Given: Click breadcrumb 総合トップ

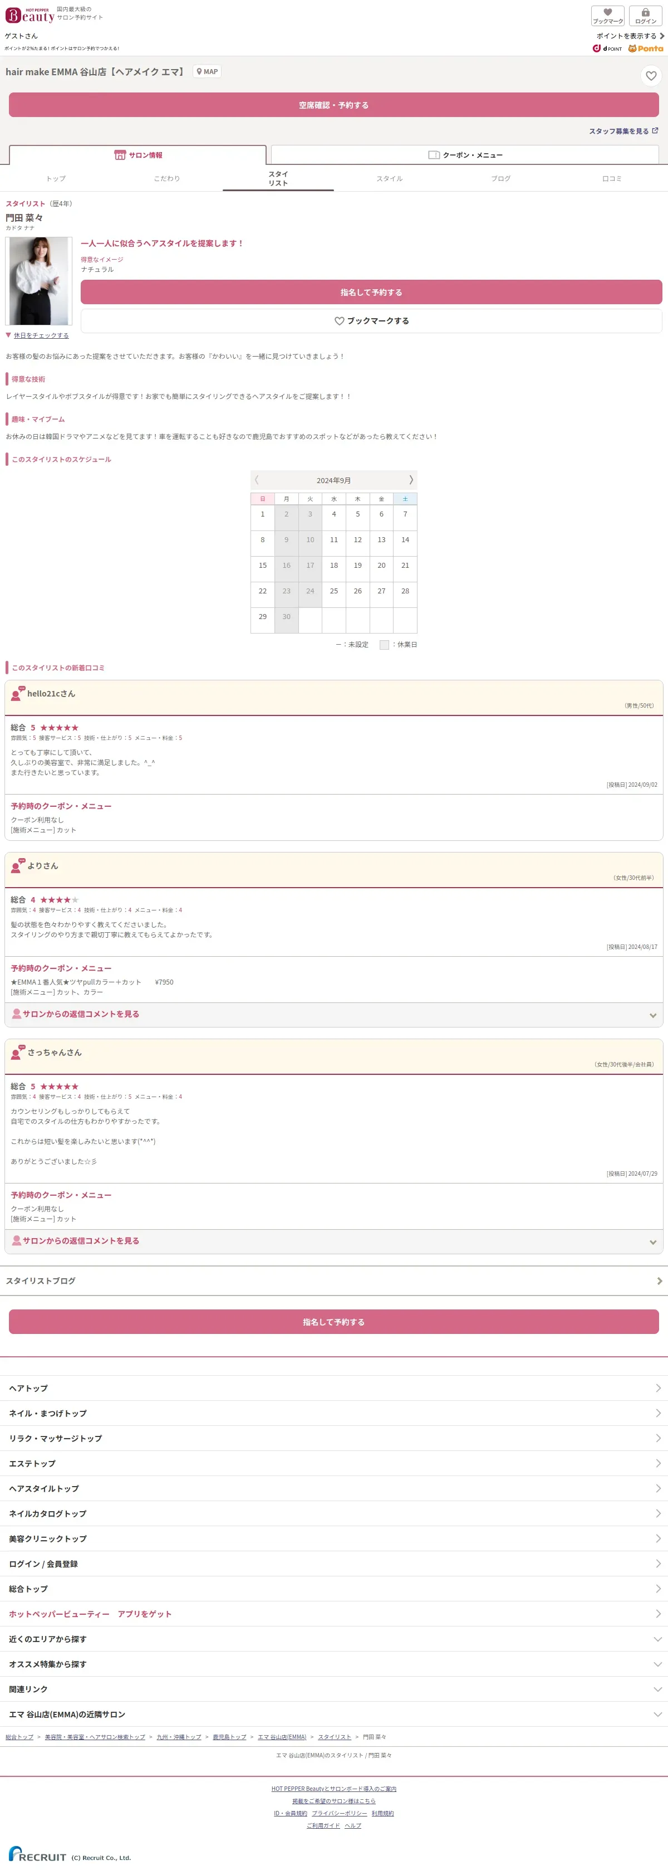Looking at the screenshot, I should click(x=19, y=1737).
